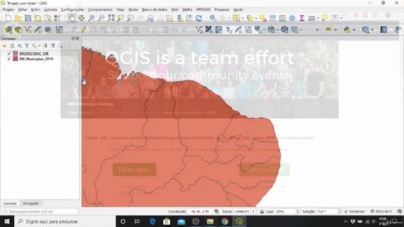
Task: Switch to the Camadas tab
Action: 10,203
